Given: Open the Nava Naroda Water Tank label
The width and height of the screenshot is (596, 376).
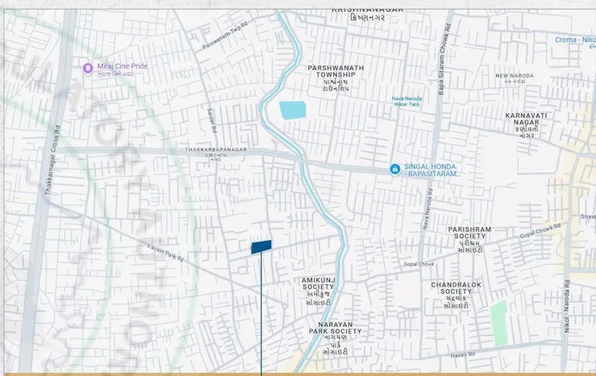Looking at the screenshot, I should pos(408,100).
